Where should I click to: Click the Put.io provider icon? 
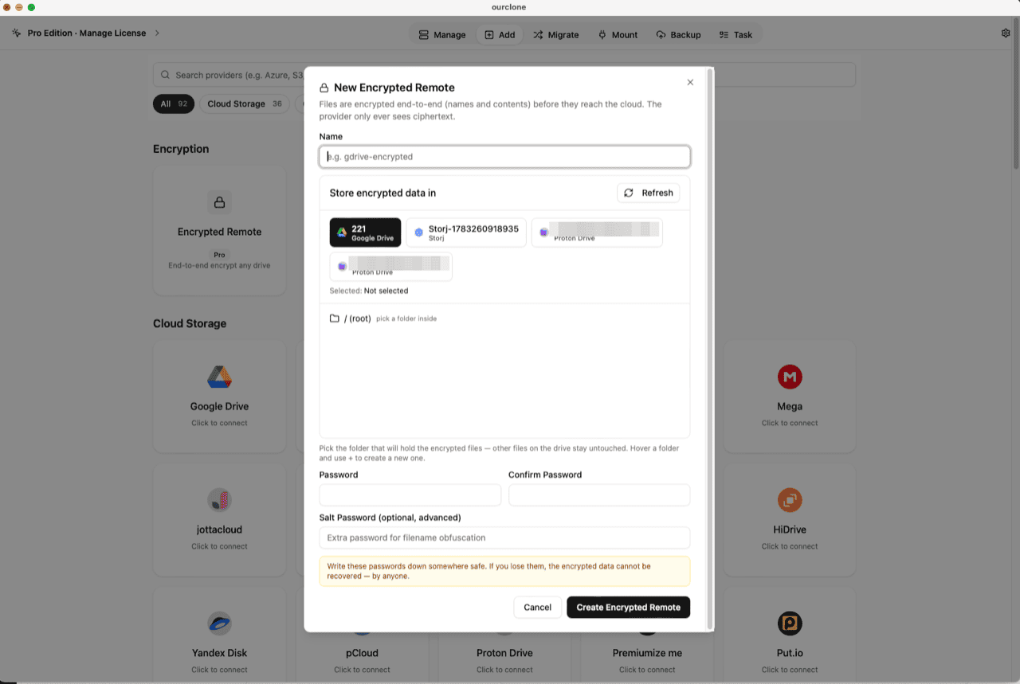coord(790,623)
